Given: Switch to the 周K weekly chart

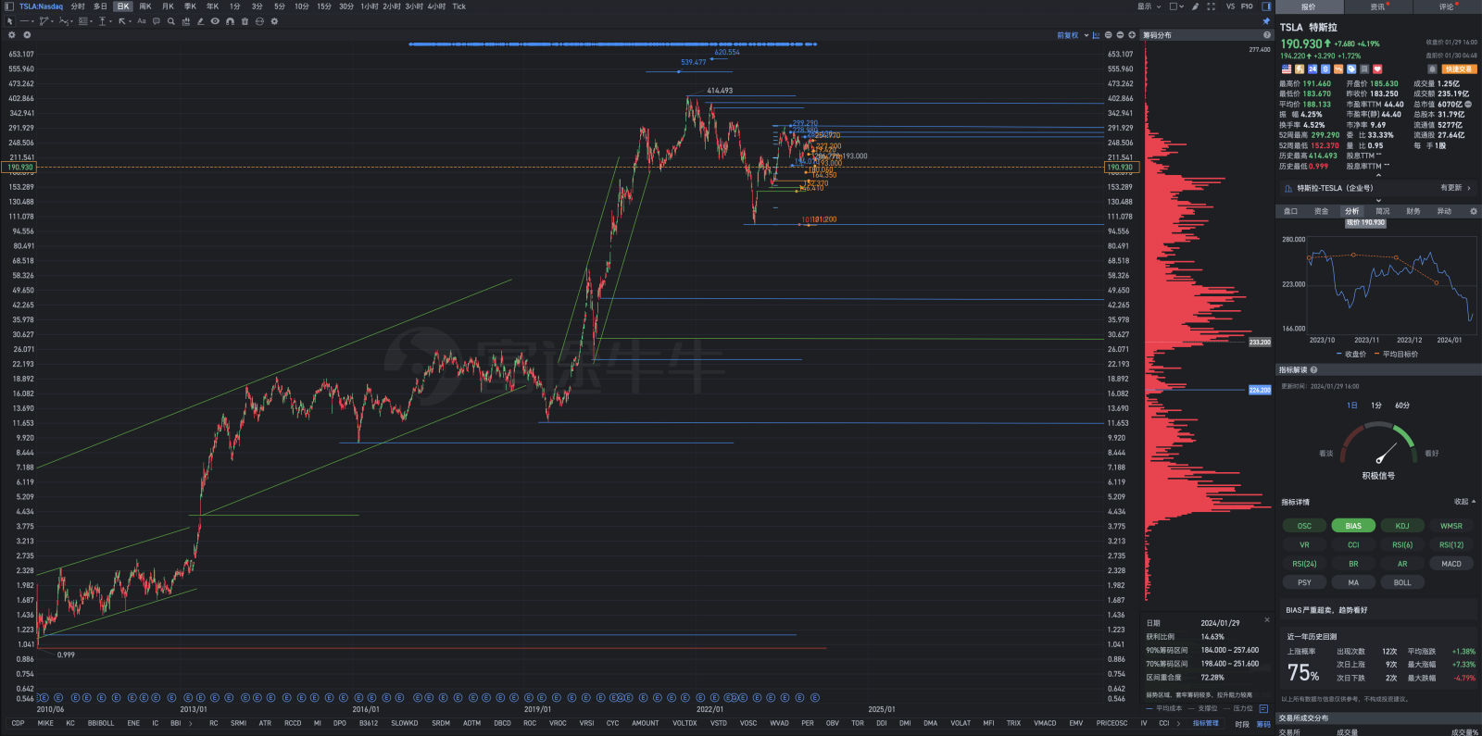Looking at the screenshot, I should click(145, 6).
